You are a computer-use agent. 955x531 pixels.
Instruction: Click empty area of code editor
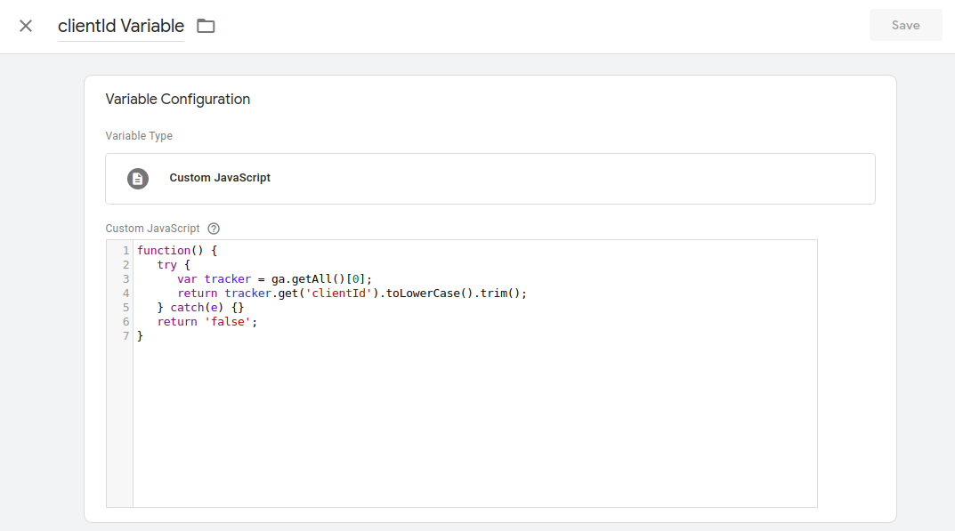475,426
